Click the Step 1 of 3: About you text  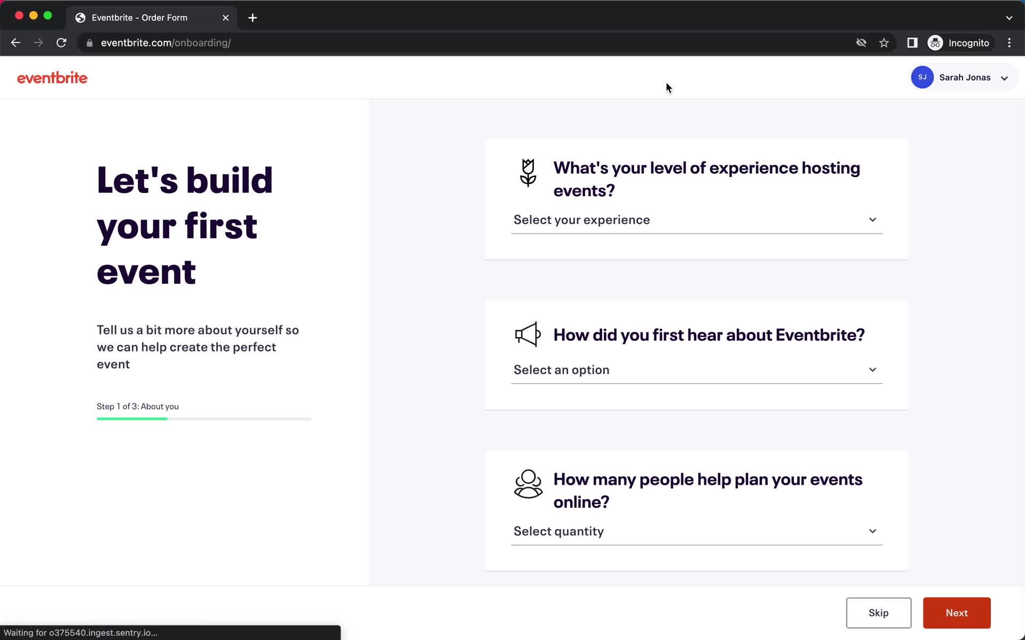138,406
